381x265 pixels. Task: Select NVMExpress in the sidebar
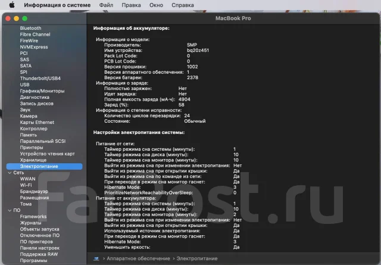(34, 47)
